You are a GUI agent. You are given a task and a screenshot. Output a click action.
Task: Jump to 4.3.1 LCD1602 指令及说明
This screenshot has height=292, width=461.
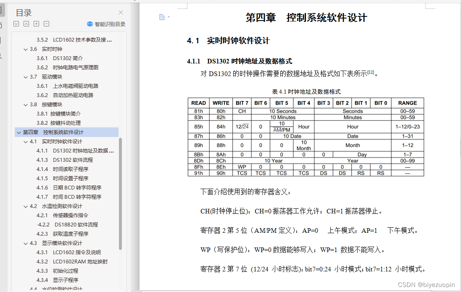click(x=68, y=253)
